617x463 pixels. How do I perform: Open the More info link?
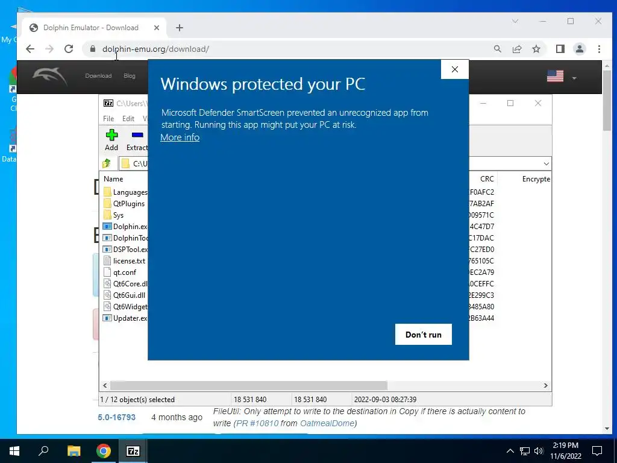pos(180,137)
